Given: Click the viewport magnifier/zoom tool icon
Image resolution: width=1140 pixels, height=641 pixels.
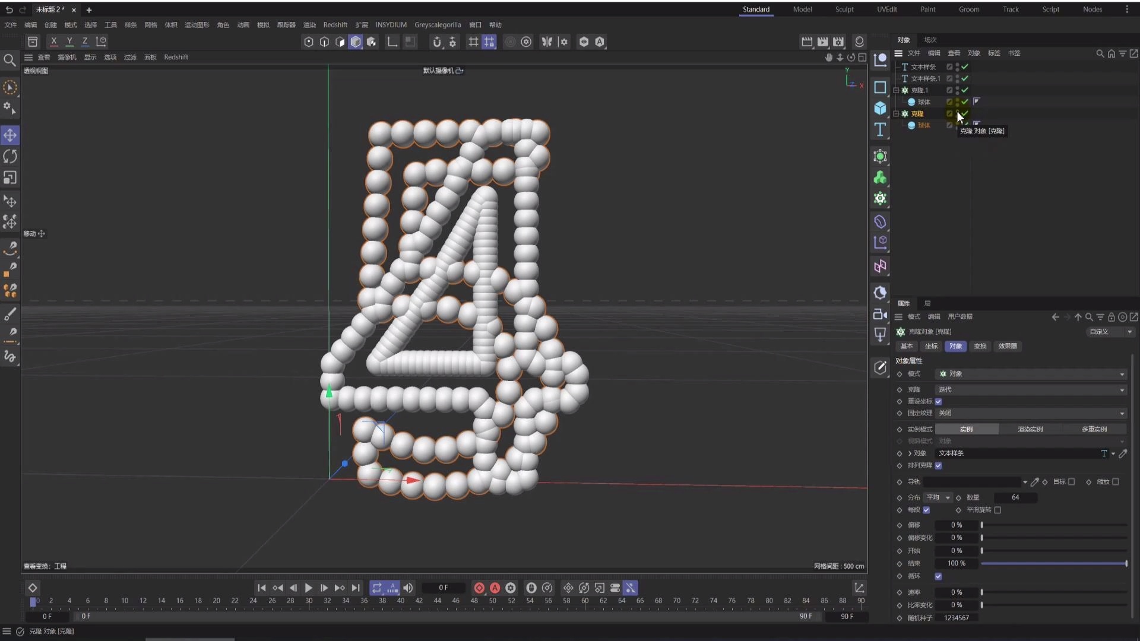Looking at the screenshot, I should coord(10,60).
